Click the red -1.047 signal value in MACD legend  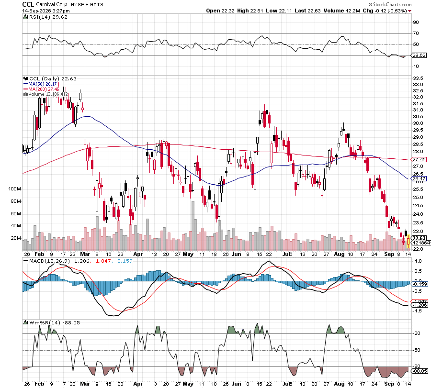pos(102,261)
